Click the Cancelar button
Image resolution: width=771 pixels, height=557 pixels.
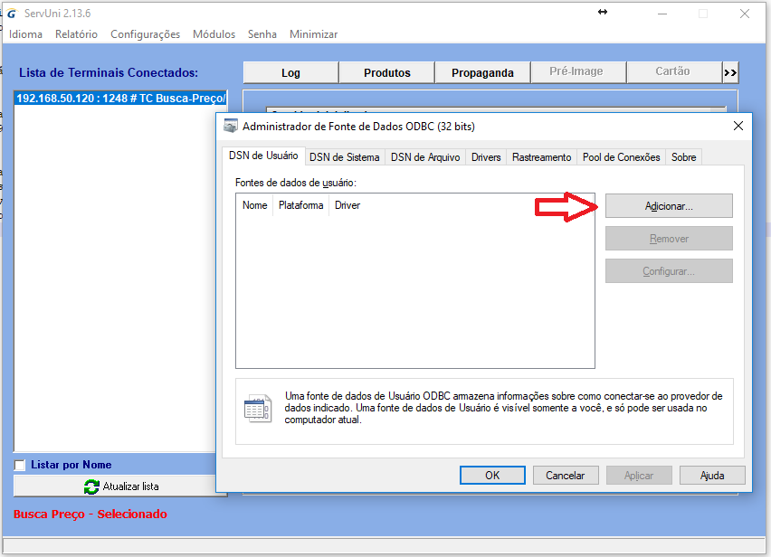(x=565, y=475)
